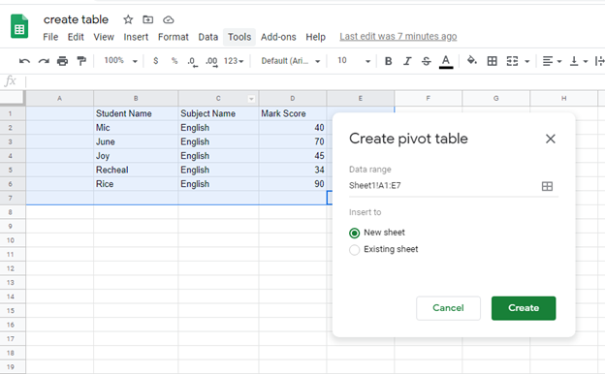Image resolution: width=605 pixels, height=374 pixels.
Task: Open the more number formats dropdown
Action: [234, 61]
